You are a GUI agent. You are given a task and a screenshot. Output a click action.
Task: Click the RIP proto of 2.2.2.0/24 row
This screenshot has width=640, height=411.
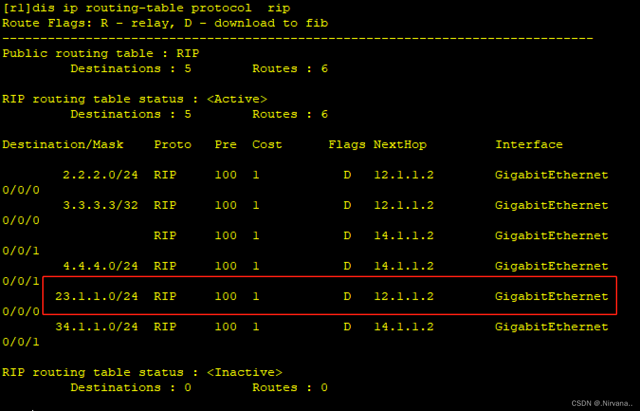[165, 175]
